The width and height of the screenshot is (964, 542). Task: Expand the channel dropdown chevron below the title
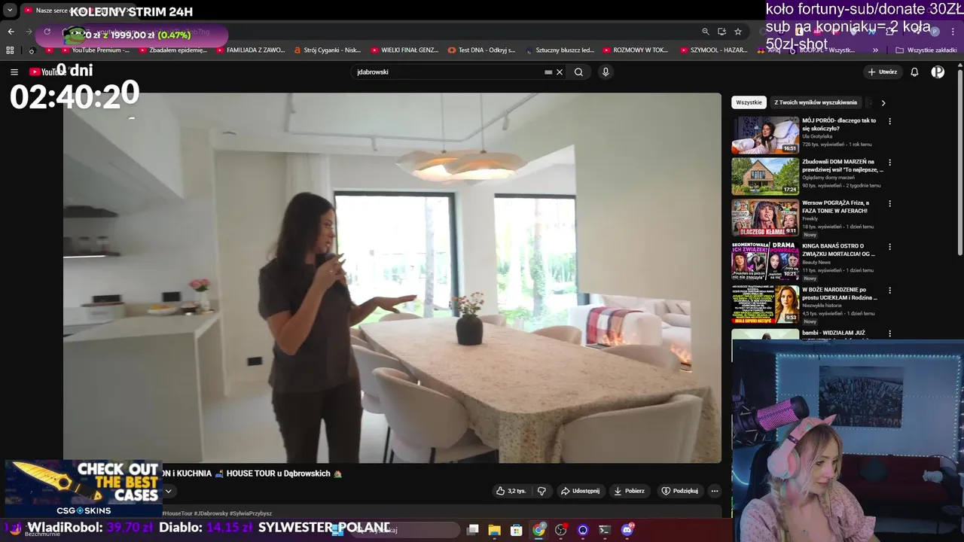[x=168, y=491]
